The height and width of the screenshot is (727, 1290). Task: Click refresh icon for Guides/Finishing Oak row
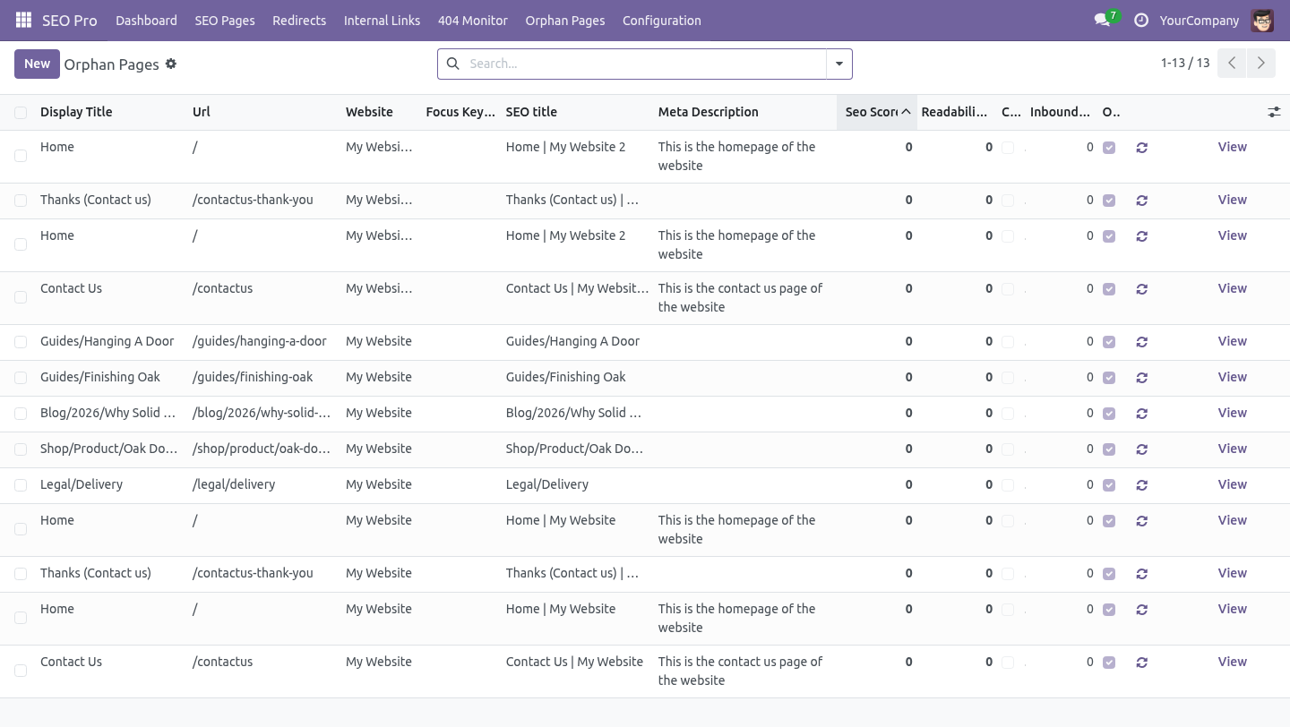[1141, 378]
